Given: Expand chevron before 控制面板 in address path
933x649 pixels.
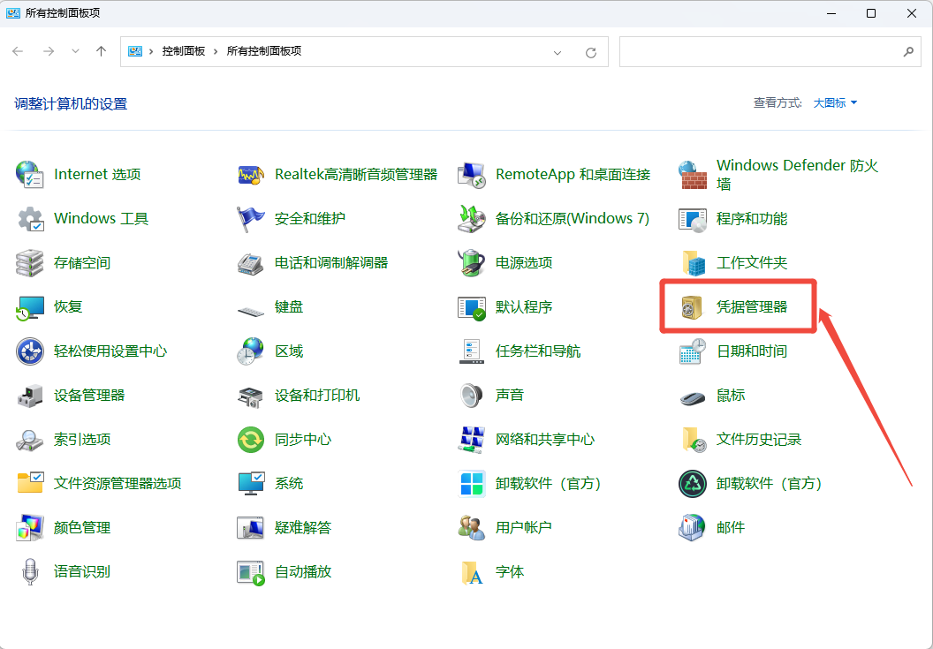Looking at the screenshot, I should [151, 51].
